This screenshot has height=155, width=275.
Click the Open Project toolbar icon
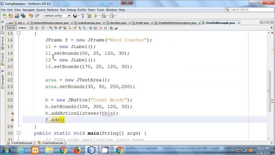(x=17, y=16)
